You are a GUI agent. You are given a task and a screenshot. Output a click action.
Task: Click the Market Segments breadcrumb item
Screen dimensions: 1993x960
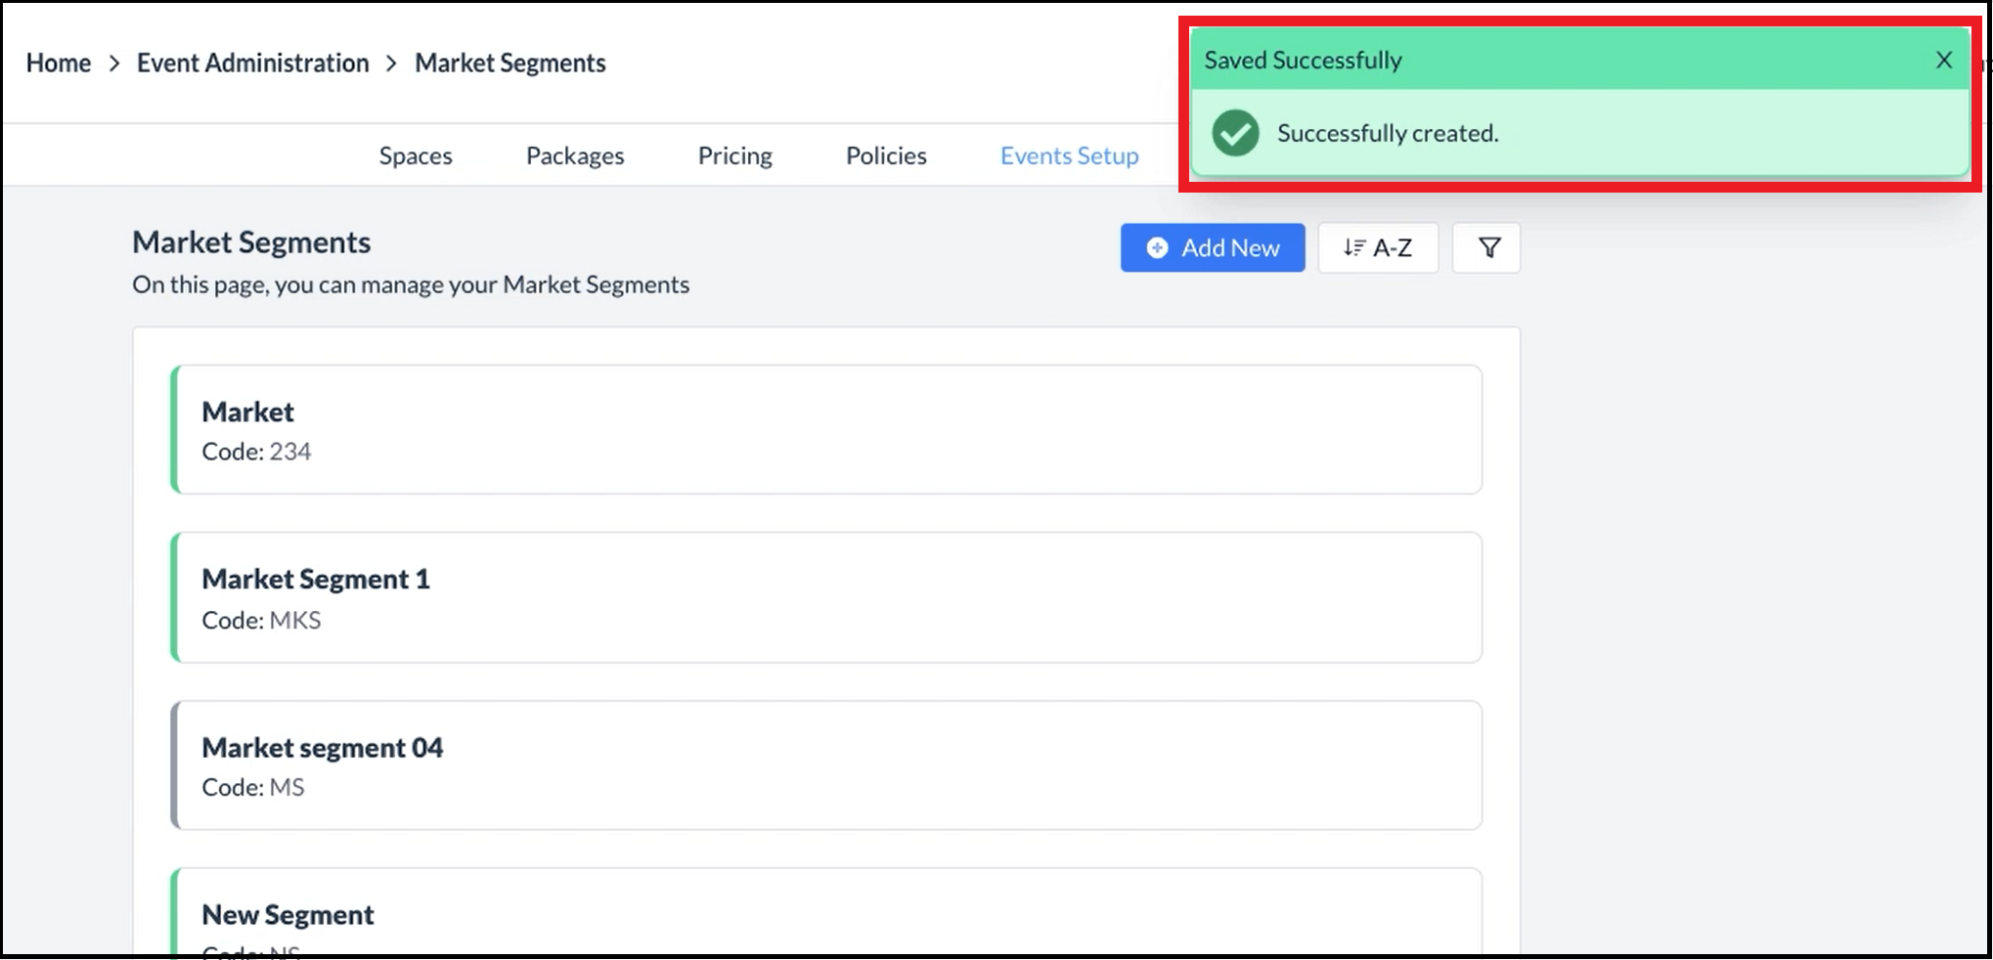(509, 64)
